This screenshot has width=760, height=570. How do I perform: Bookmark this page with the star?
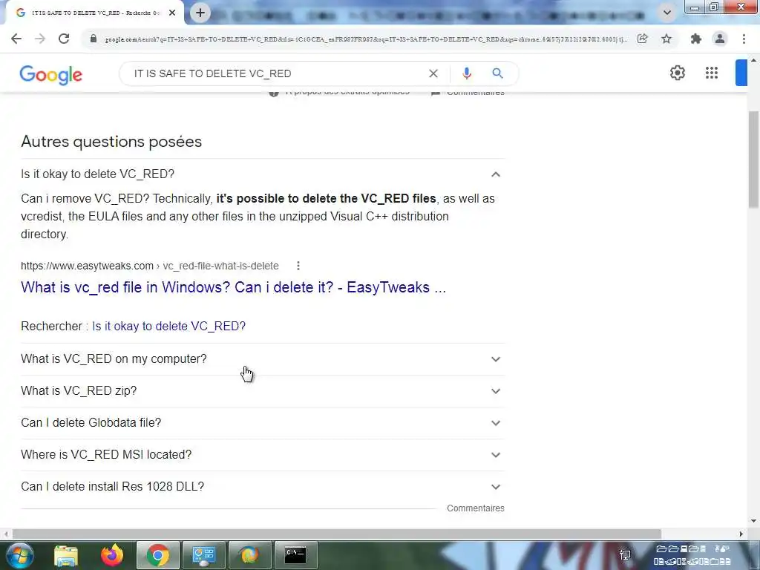666,39
